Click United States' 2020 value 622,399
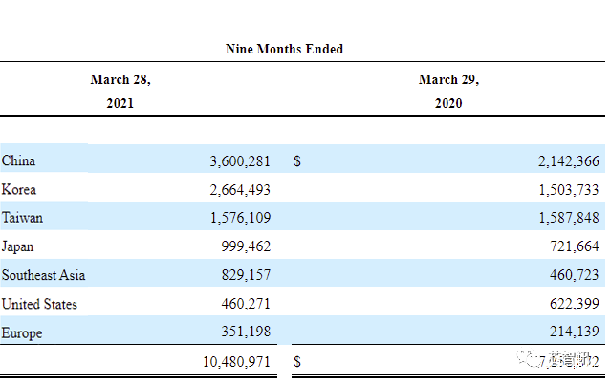Viewport: 610px width, 385px height. [x=572, y=305]
